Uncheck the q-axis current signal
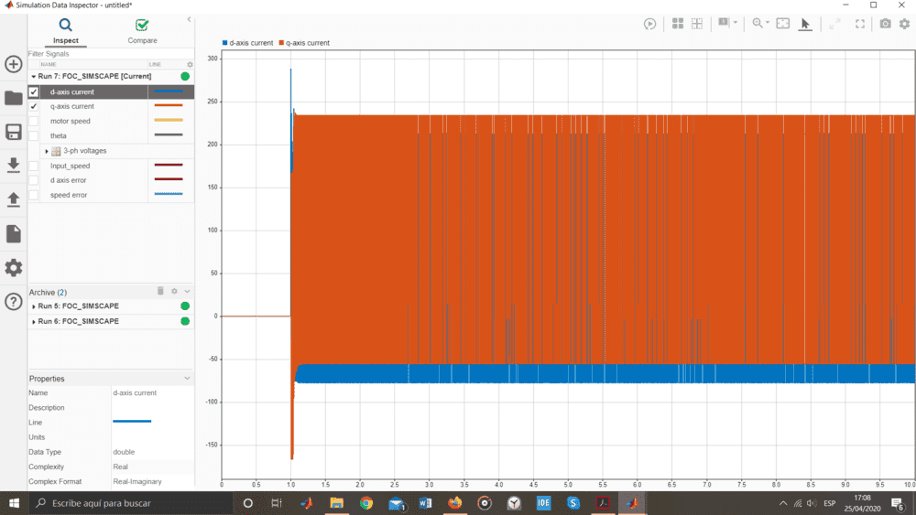Screen dimensions: 916x515 [x=34, y=106]
